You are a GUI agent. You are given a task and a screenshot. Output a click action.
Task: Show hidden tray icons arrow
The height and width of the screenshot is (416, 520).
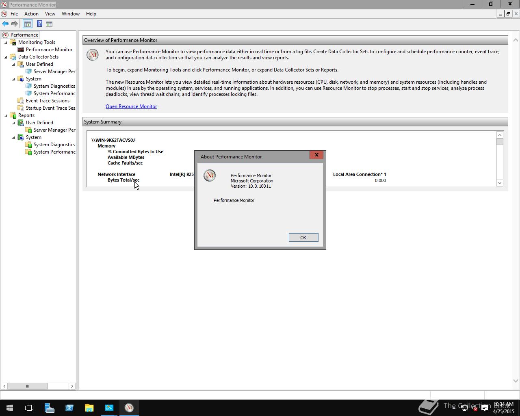pyautogui.click(x=454, y=408)
